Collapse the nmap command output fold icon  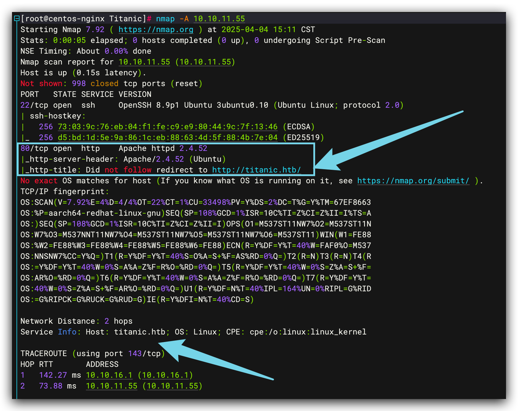[17, 19]
